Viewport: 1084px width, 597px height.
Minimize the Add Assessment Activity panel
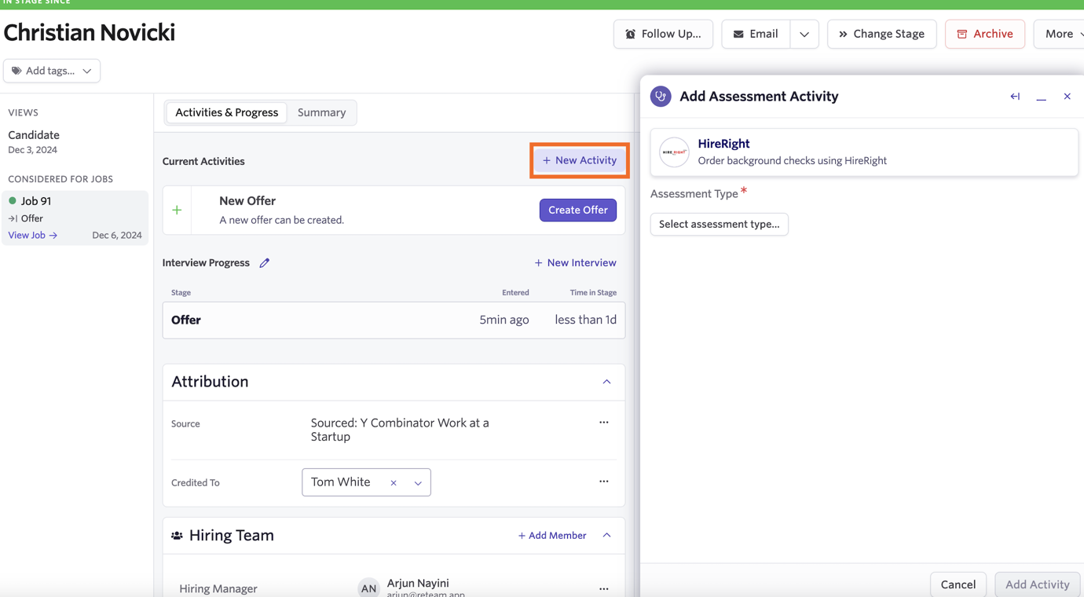click(1041, 99)
